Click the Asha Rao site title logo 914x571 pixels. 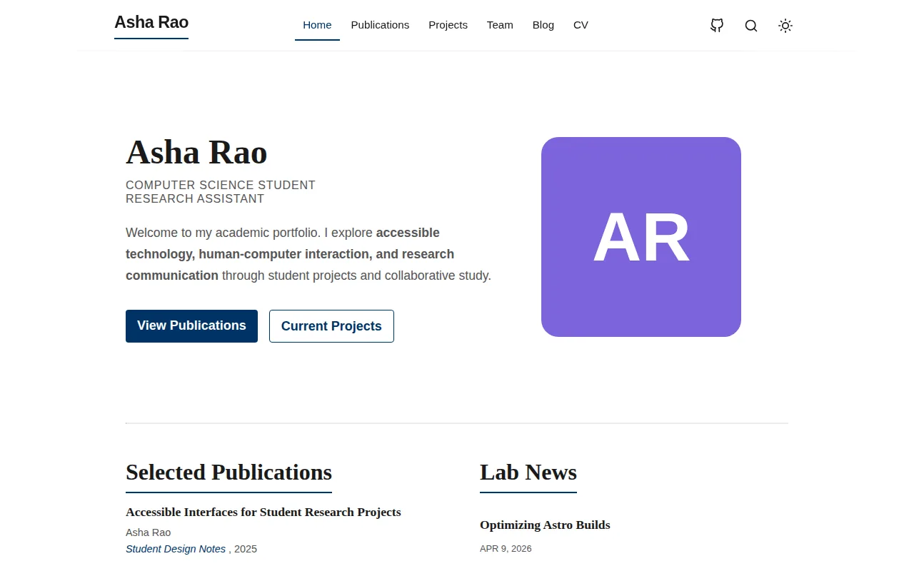(151, 23)
